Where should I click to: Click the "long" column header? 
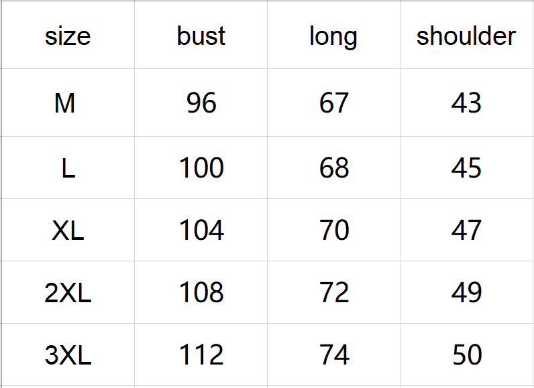click(333, 36)
